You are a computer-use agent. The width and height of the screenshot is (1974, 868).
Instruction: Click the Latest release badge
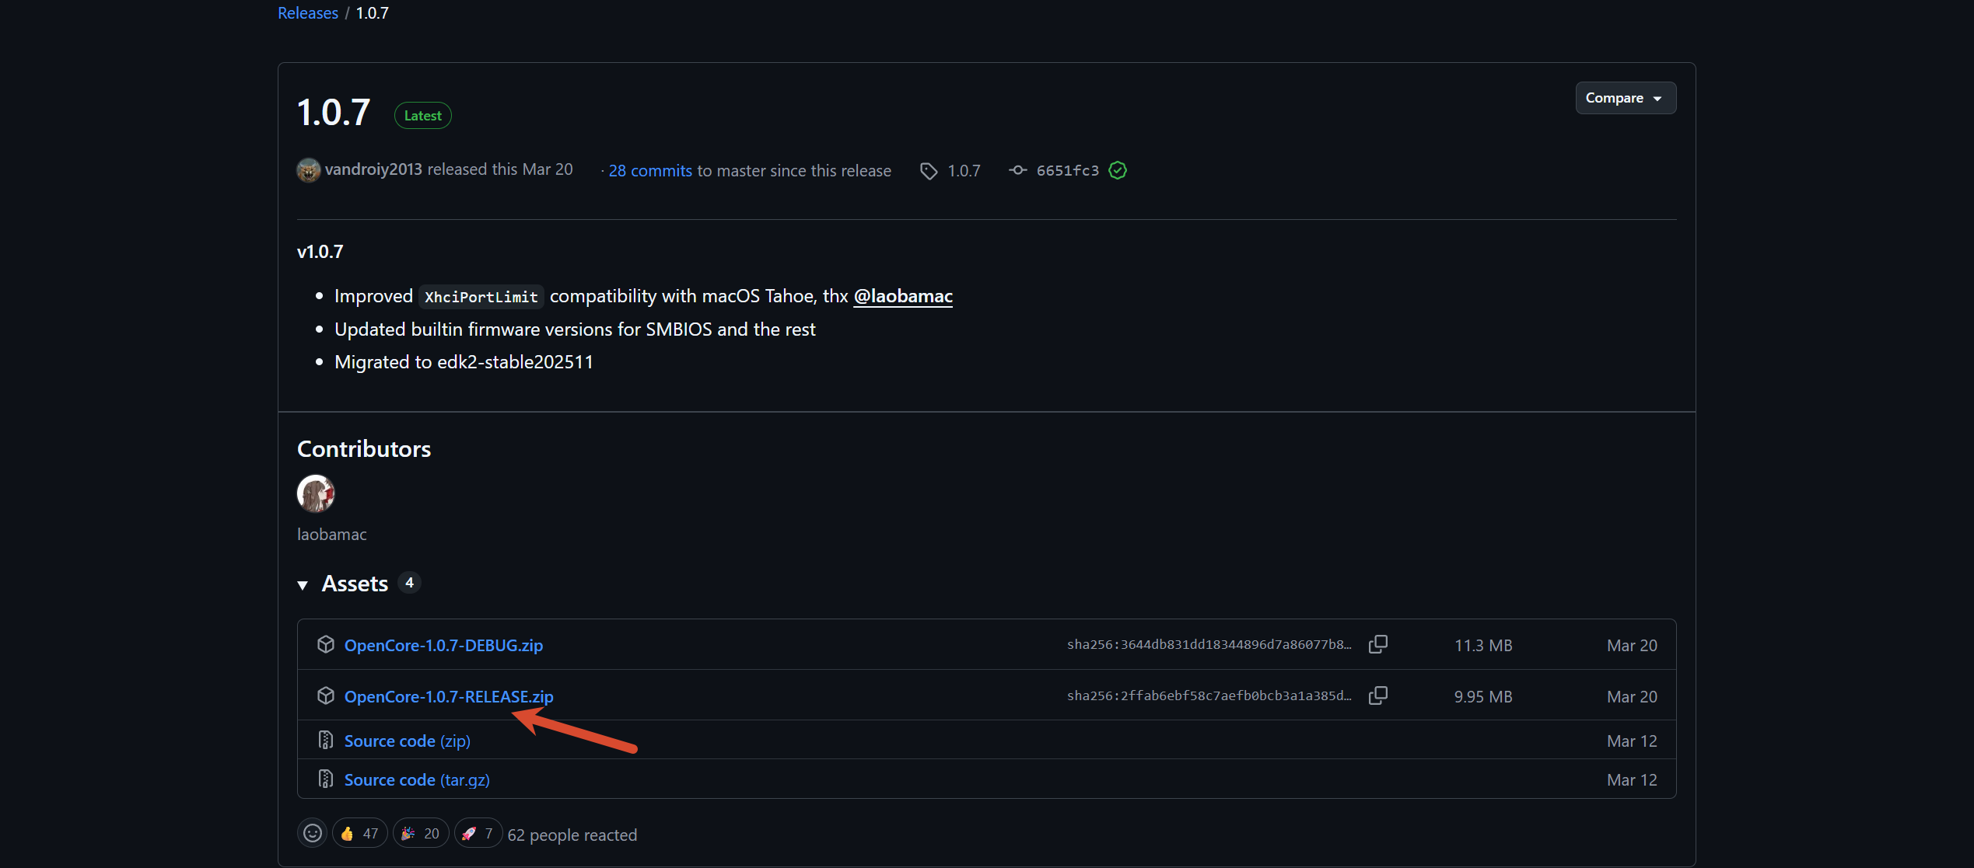[x=422, y=116]
